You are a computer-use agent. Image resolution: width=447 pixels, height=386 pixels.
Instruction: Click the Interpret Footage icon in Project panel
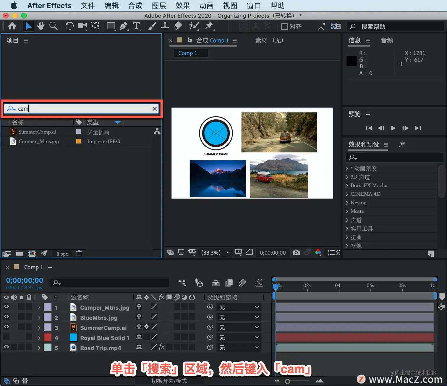pos(7,254)
